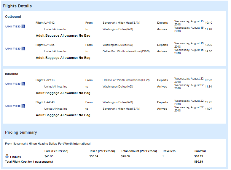Viewport: 231px width, 170px height.
Task: Click baggage allowance text under flight UA1795
Action: 63,58
